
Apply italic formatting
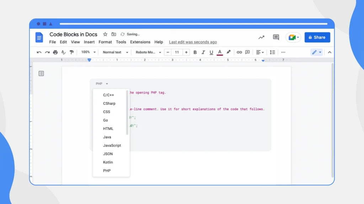[203, 52]
